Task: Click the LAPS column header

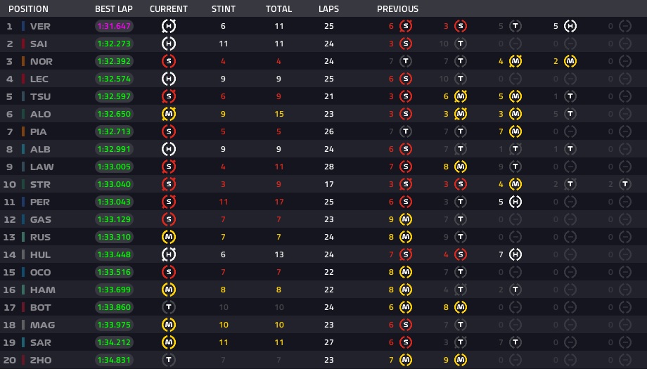Action: 328,8
